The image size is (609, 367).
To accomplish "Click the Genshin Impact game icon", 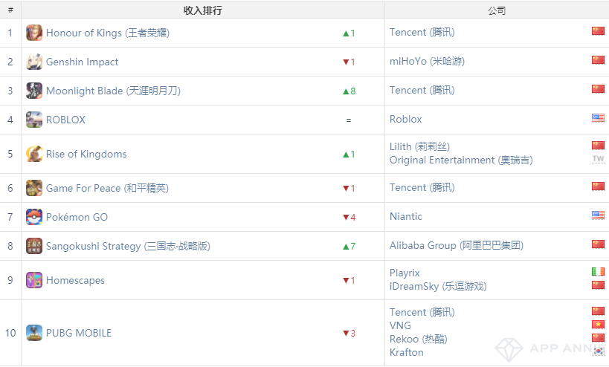I will point(34,62).
